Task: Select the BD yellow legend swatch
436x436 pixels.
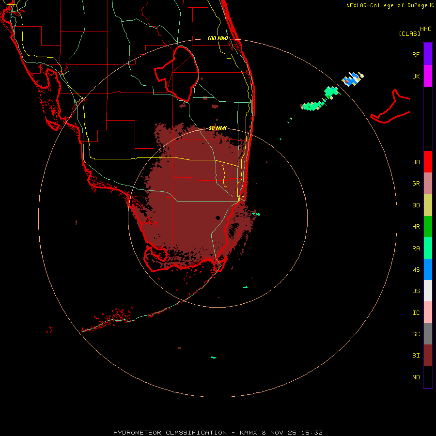Action: click(x=428, y=205)
